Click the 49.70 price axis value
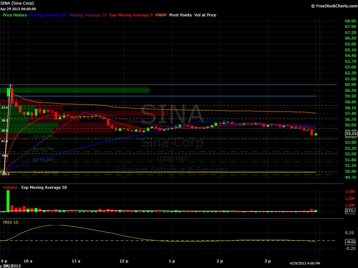Image resolution: width=358 pixels, height=268 pixels. pyautogui.click(x=350, y=177)
